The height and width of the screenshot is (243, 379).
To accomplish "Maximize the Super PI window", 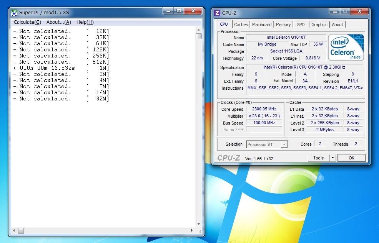I will 179,11.
